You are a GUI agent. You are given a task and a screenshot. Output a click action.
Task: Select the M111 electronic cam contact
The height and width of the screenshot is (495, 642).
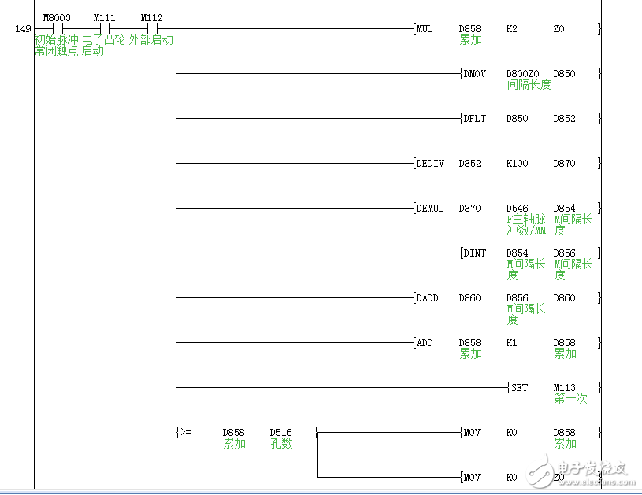(x=106, y=28)
